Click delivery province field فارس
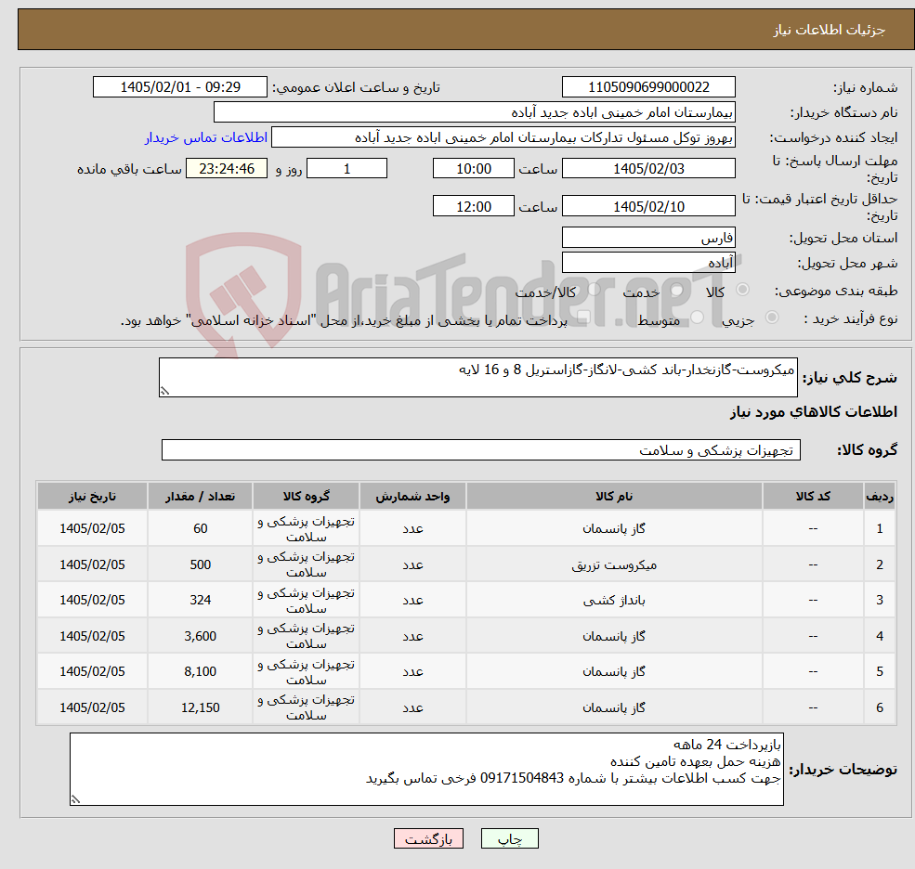 pyautogui.click(x=648, y=238)
